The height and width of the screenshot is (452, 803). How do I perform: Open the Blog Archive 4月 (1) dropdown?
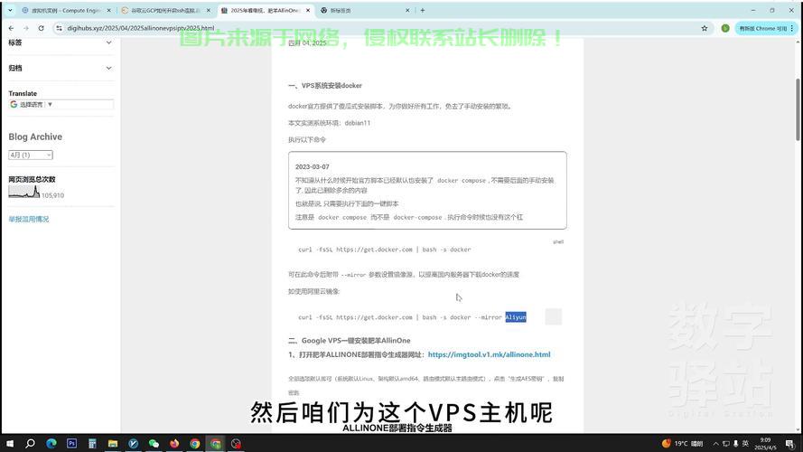31,155
